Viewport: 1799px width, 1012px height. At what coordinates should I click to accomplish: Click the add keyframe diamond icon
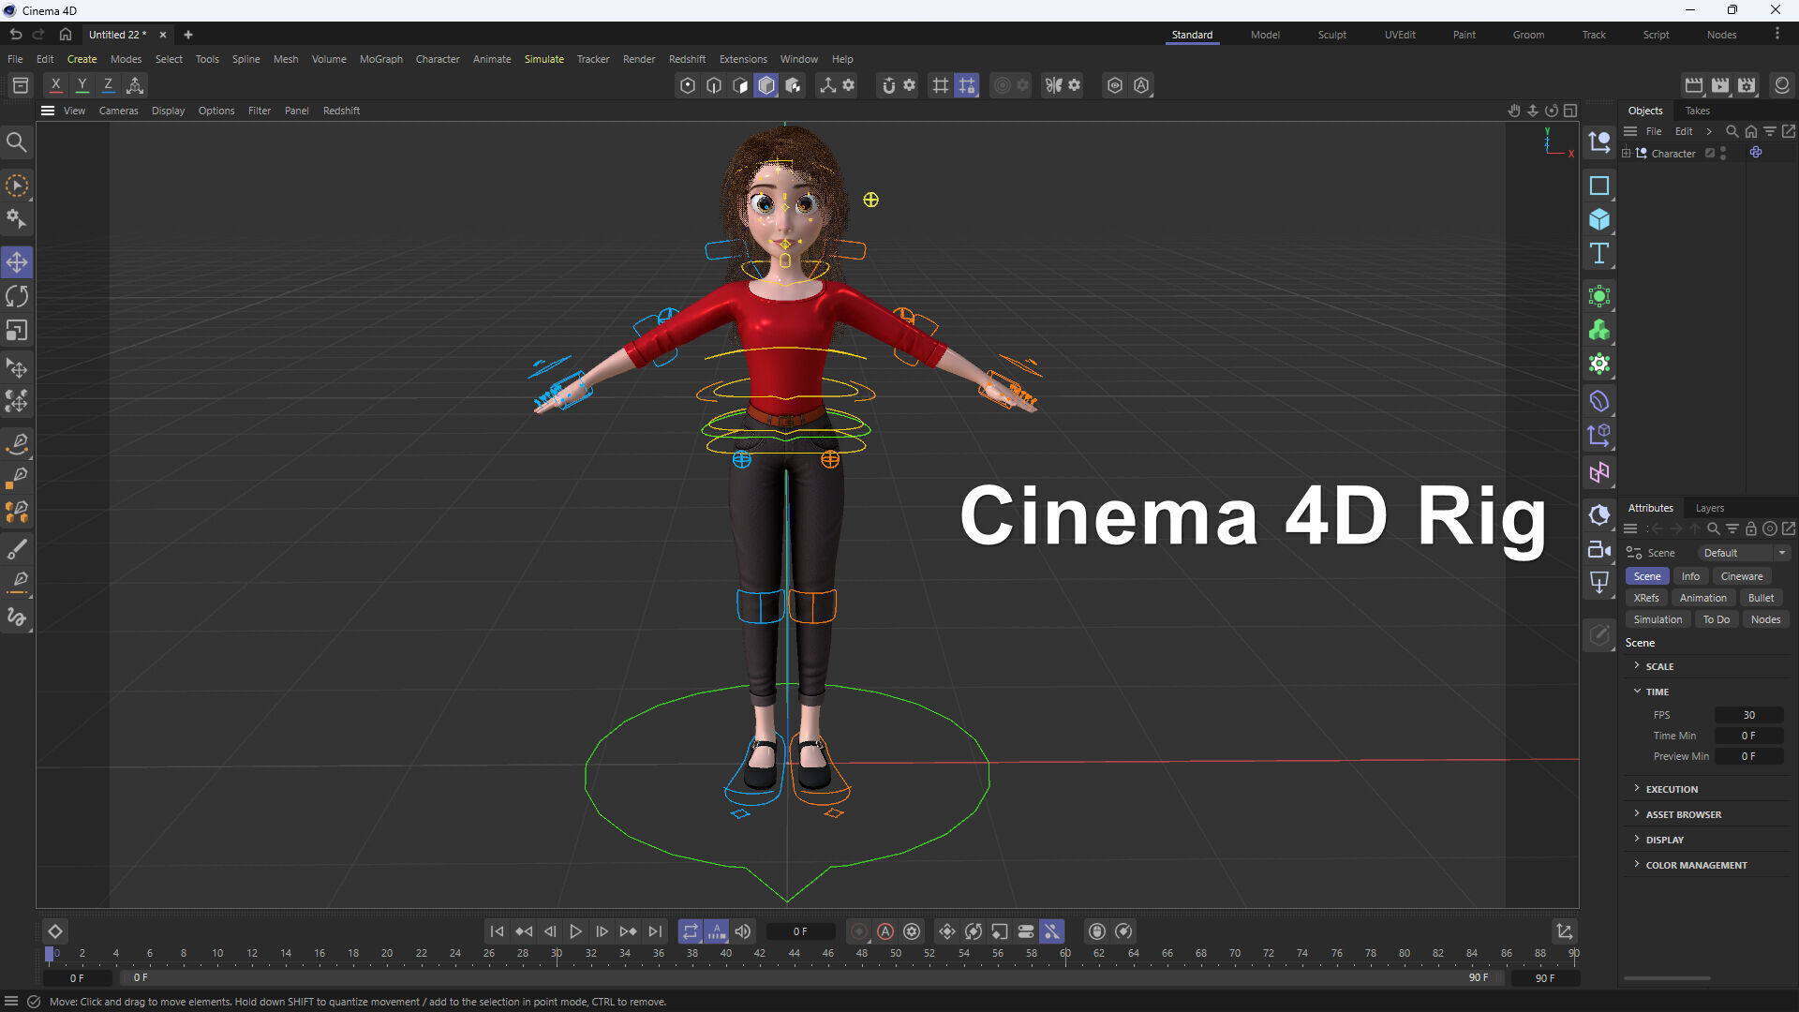[x=55, y=931]
